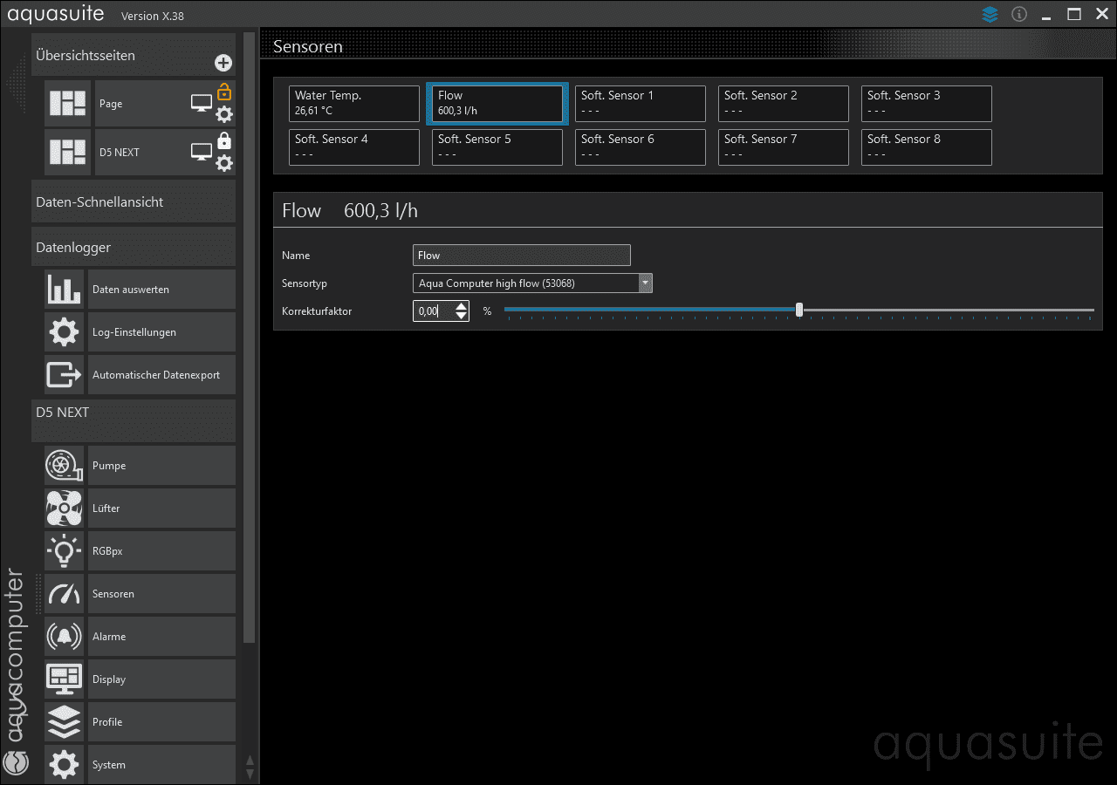Open settings gear for Page overview

pyautogui.click(x=224, y=114)
